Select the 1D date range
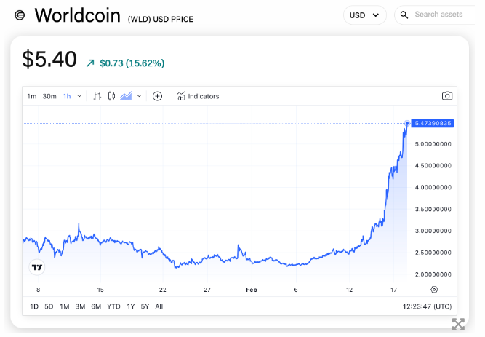The height and width of the screenshot is (337, 485). 34,306
